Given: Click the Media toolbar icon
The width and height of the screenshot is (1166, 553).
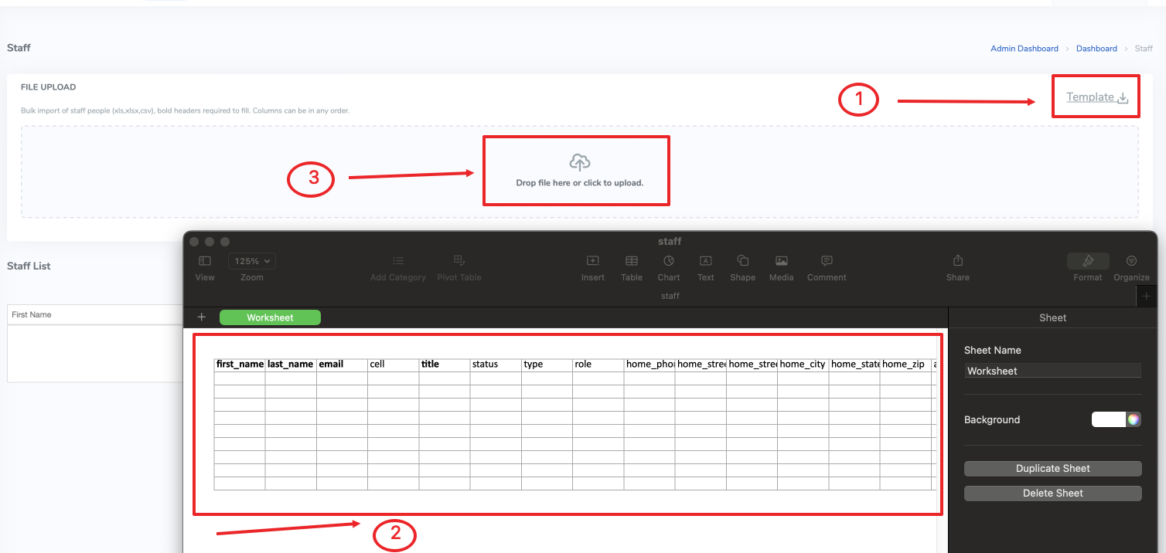Looking at the screenshot, I should [781, 262].
